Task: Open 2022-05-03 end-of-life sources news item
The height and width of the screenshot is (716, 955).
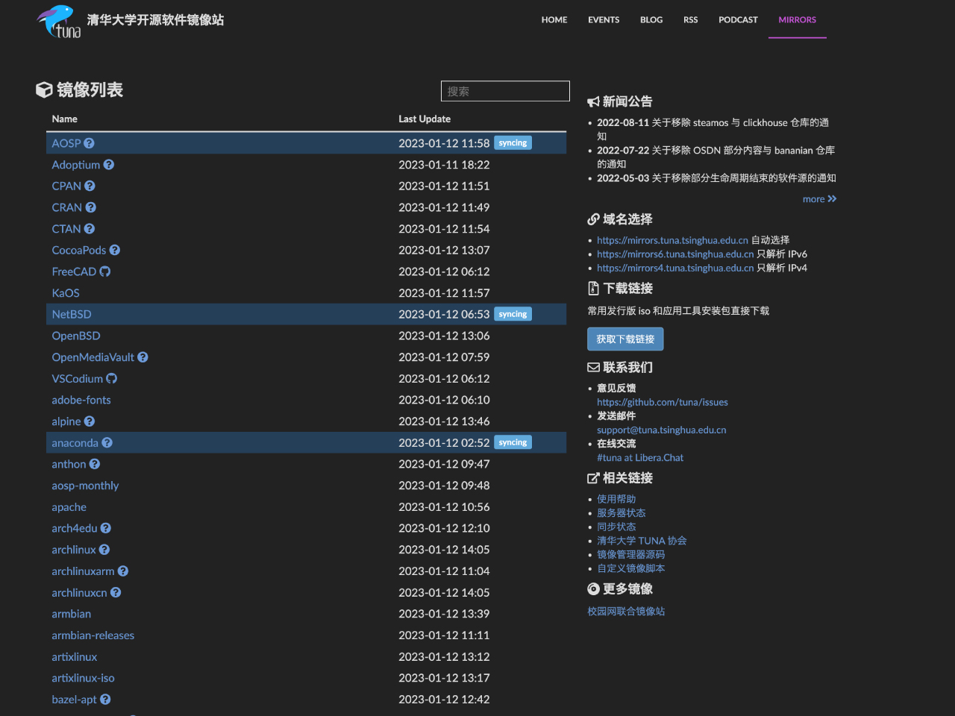Action: 716,178
